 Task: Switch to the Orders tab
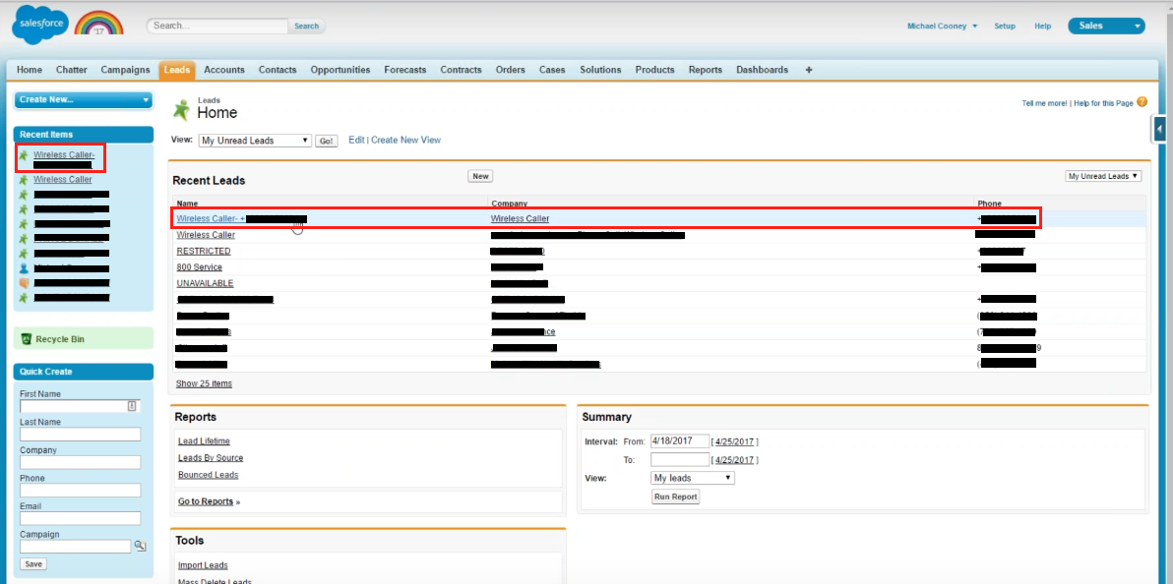[x=510, y=70]
